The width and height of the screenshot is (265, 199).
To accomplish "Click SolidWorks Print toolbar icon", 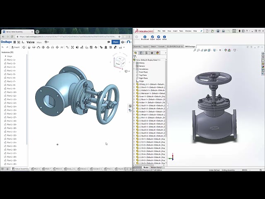I will click(x=223, y=31).
